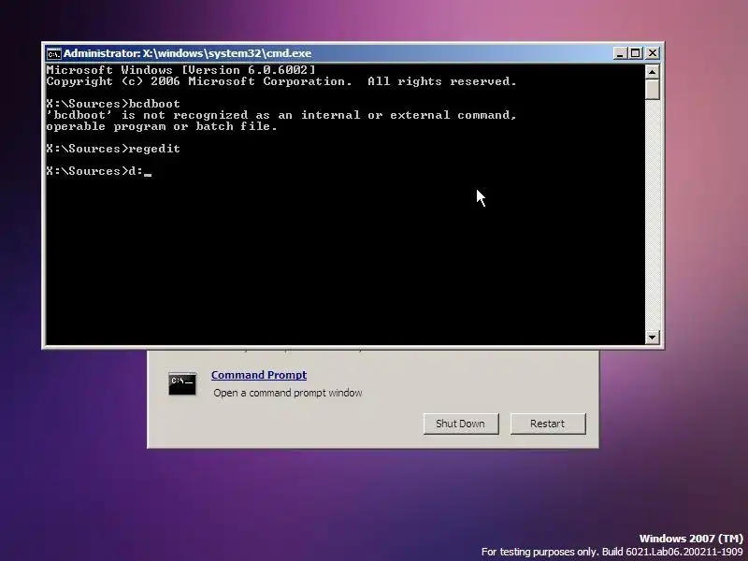
Task: Click the 'Microsoft Windows [Version 6.0.6002]' line
Action: [180, 70]
